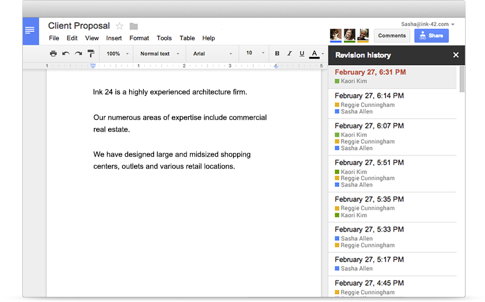
Task: Open the Insert menu
Action: pos(114,38)
